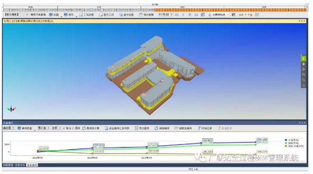This screenshot has height=174, width=313.
Task: Click green 实际(万元) legend entry
Action: click(292, 143)
